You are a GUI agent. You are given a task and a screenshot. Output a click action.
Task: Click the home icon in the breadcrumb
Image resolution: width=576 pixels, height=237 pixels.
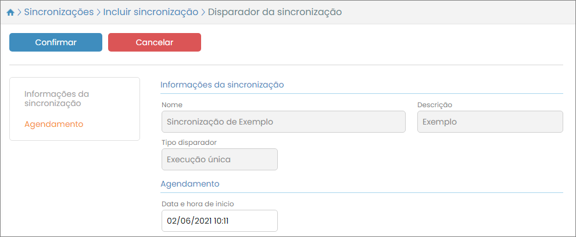10,12
